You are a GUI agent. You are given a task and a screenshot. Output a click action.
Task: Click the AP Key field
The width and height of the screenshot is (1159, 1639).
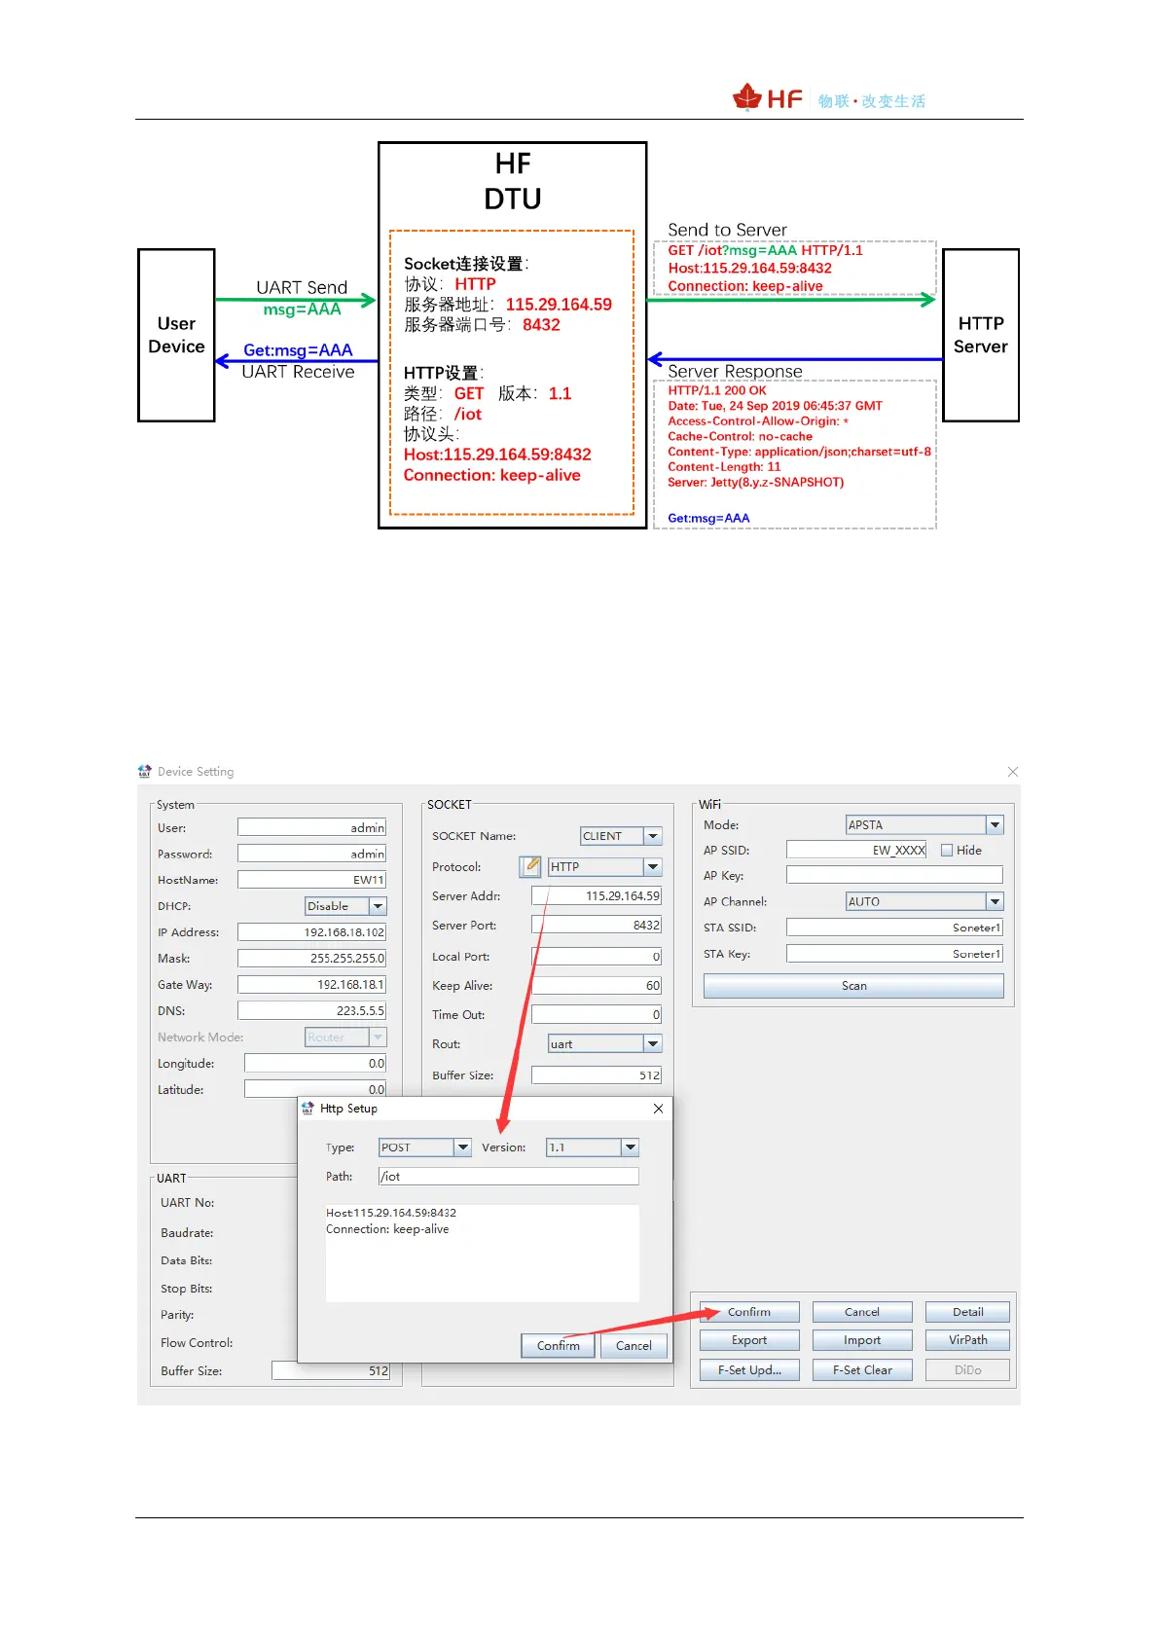click(894, 875)
